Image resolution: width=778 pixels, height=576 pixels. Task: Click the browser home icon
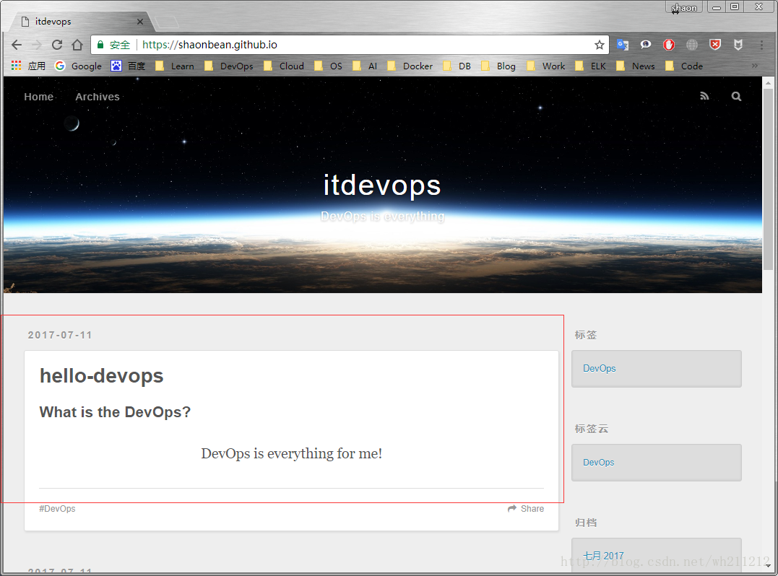[77, 44]
